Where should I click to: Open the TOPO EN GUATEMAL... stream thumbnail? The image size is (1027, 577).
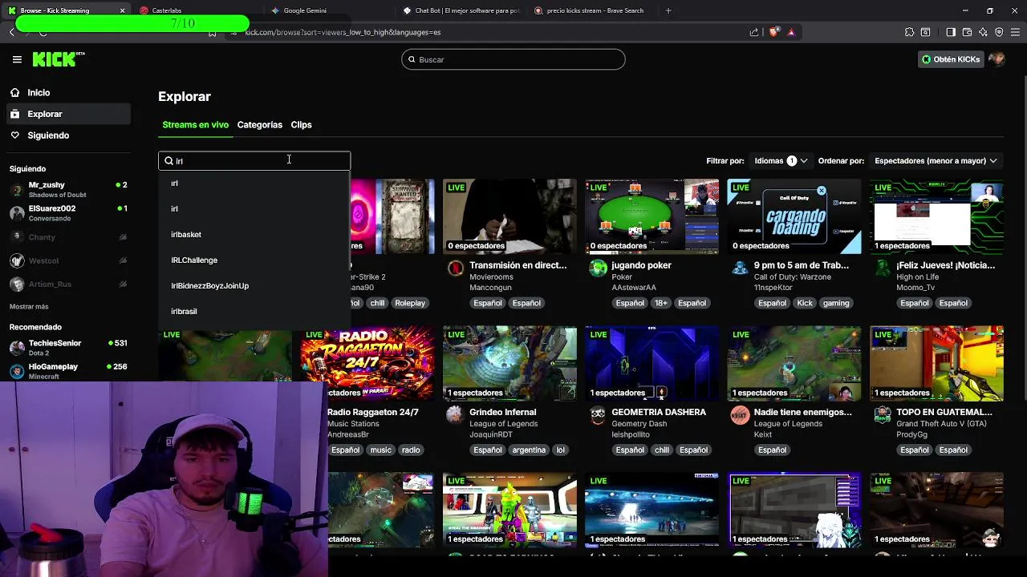pyautogui.click(x=936, y=363)
